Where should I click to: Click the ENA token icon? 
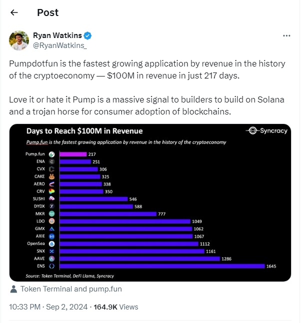51,161
